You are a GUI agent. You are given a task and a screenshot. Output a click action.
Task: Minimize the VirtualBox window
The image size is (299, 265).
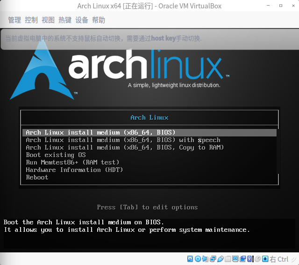pyautogui.click(x=268, y=6)
